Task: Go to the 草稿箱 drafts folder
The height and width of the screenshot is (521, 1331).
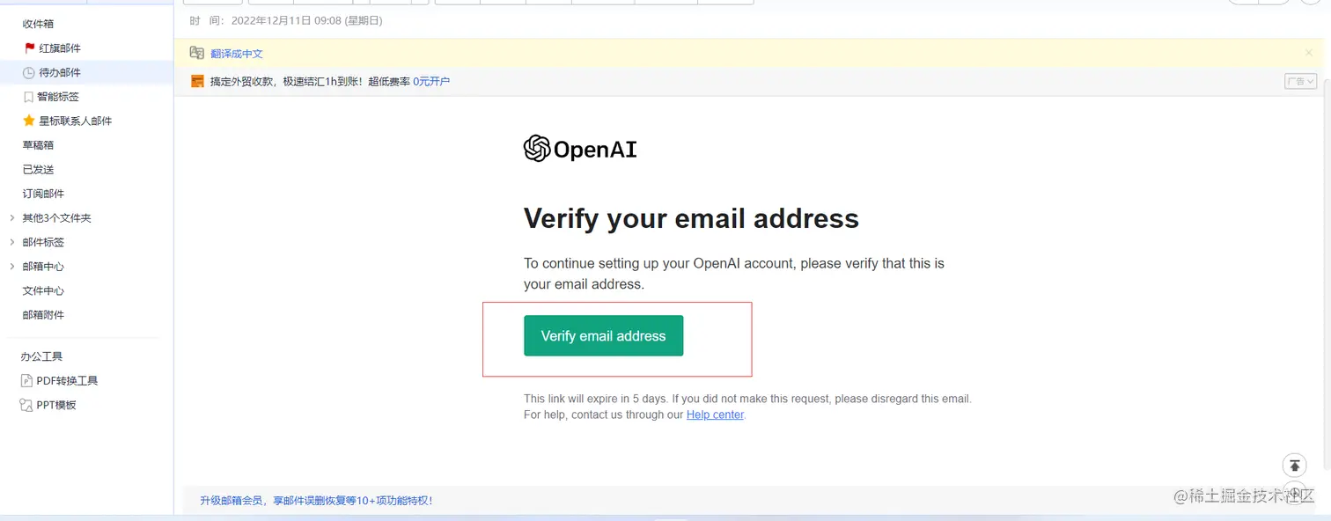Action: tap(38, 145)
